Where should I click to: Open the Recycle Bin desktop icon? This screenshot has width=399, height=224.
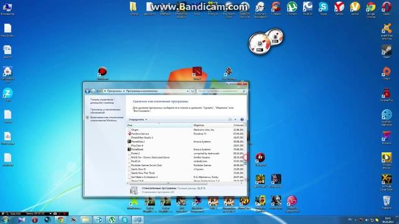pyautogui.click(x=387, y=202)
